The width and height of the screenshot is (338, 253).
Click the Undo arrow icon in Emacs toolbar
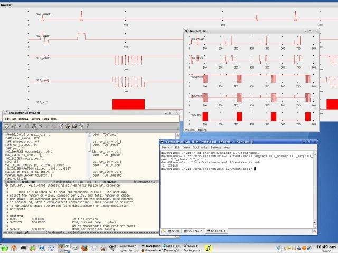click(41, 126)
